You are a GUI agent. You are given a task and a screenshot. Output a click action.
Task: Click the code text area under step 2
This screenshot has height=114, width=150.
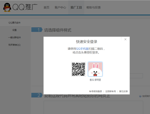[x=93, y=107]
